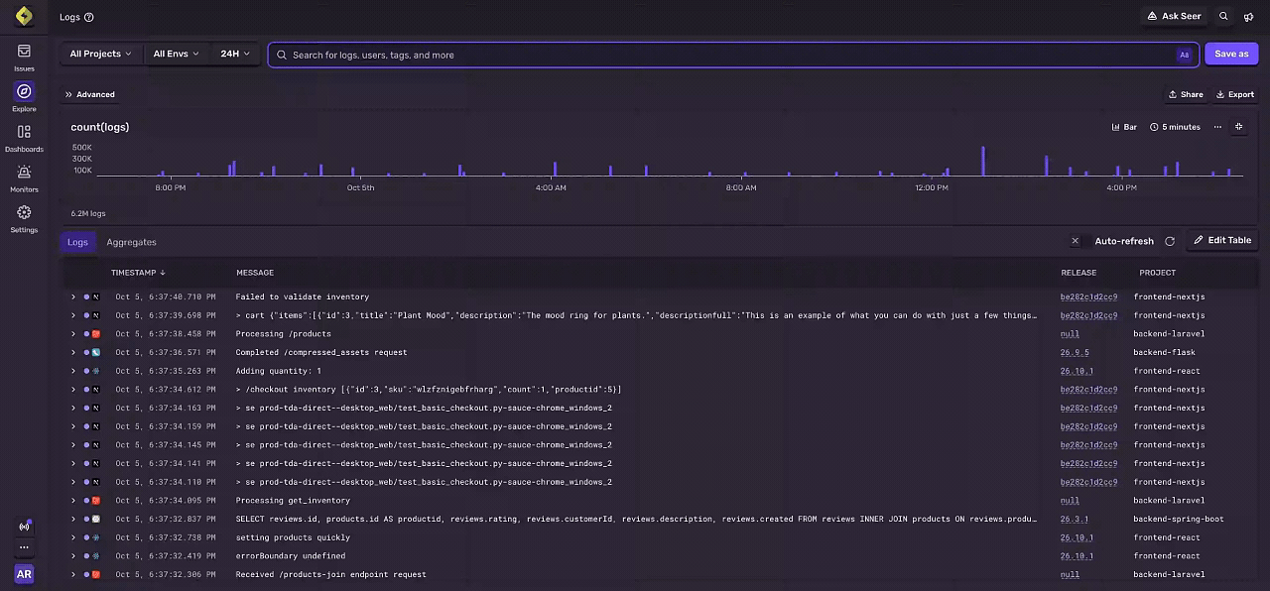The height and width of the screenshot is (591, 1270).
Task: Toggle the Auto-refresh switch
Action: click(1080, 241)
